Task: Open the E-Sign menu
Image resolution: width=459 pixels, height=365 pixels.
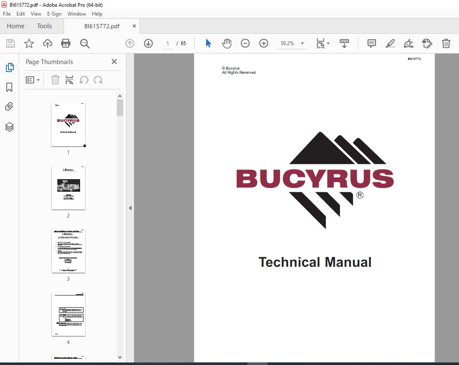Action: (x=54, y=14)
